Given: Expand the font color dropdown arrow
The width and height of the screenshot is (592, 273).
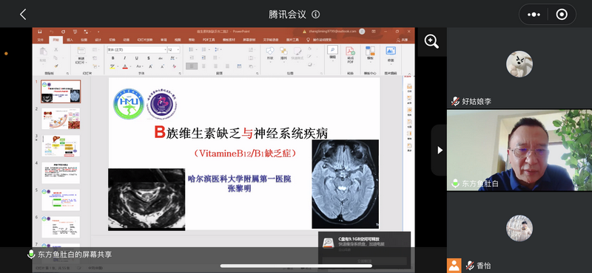Looking at the screenshot, I should click(x=130, y=66).
